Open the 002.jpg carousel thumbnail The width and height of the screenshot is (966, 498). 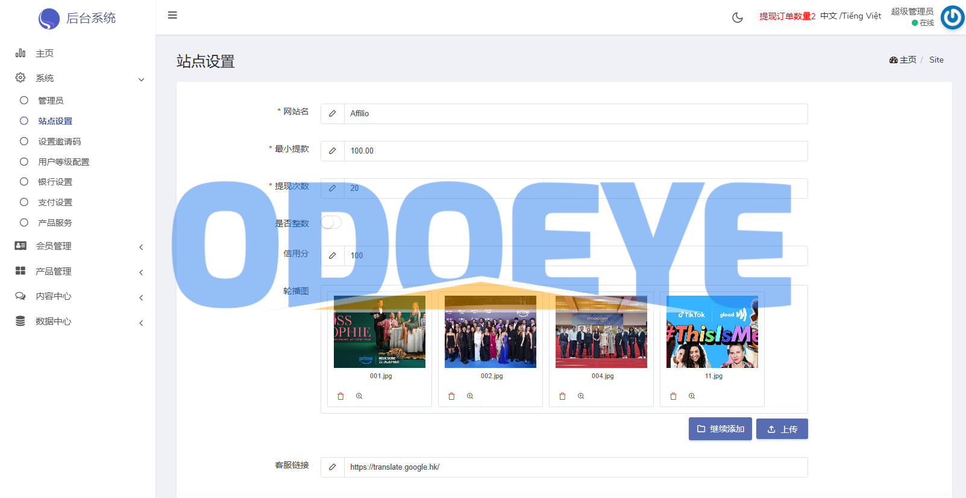[491, 332]
